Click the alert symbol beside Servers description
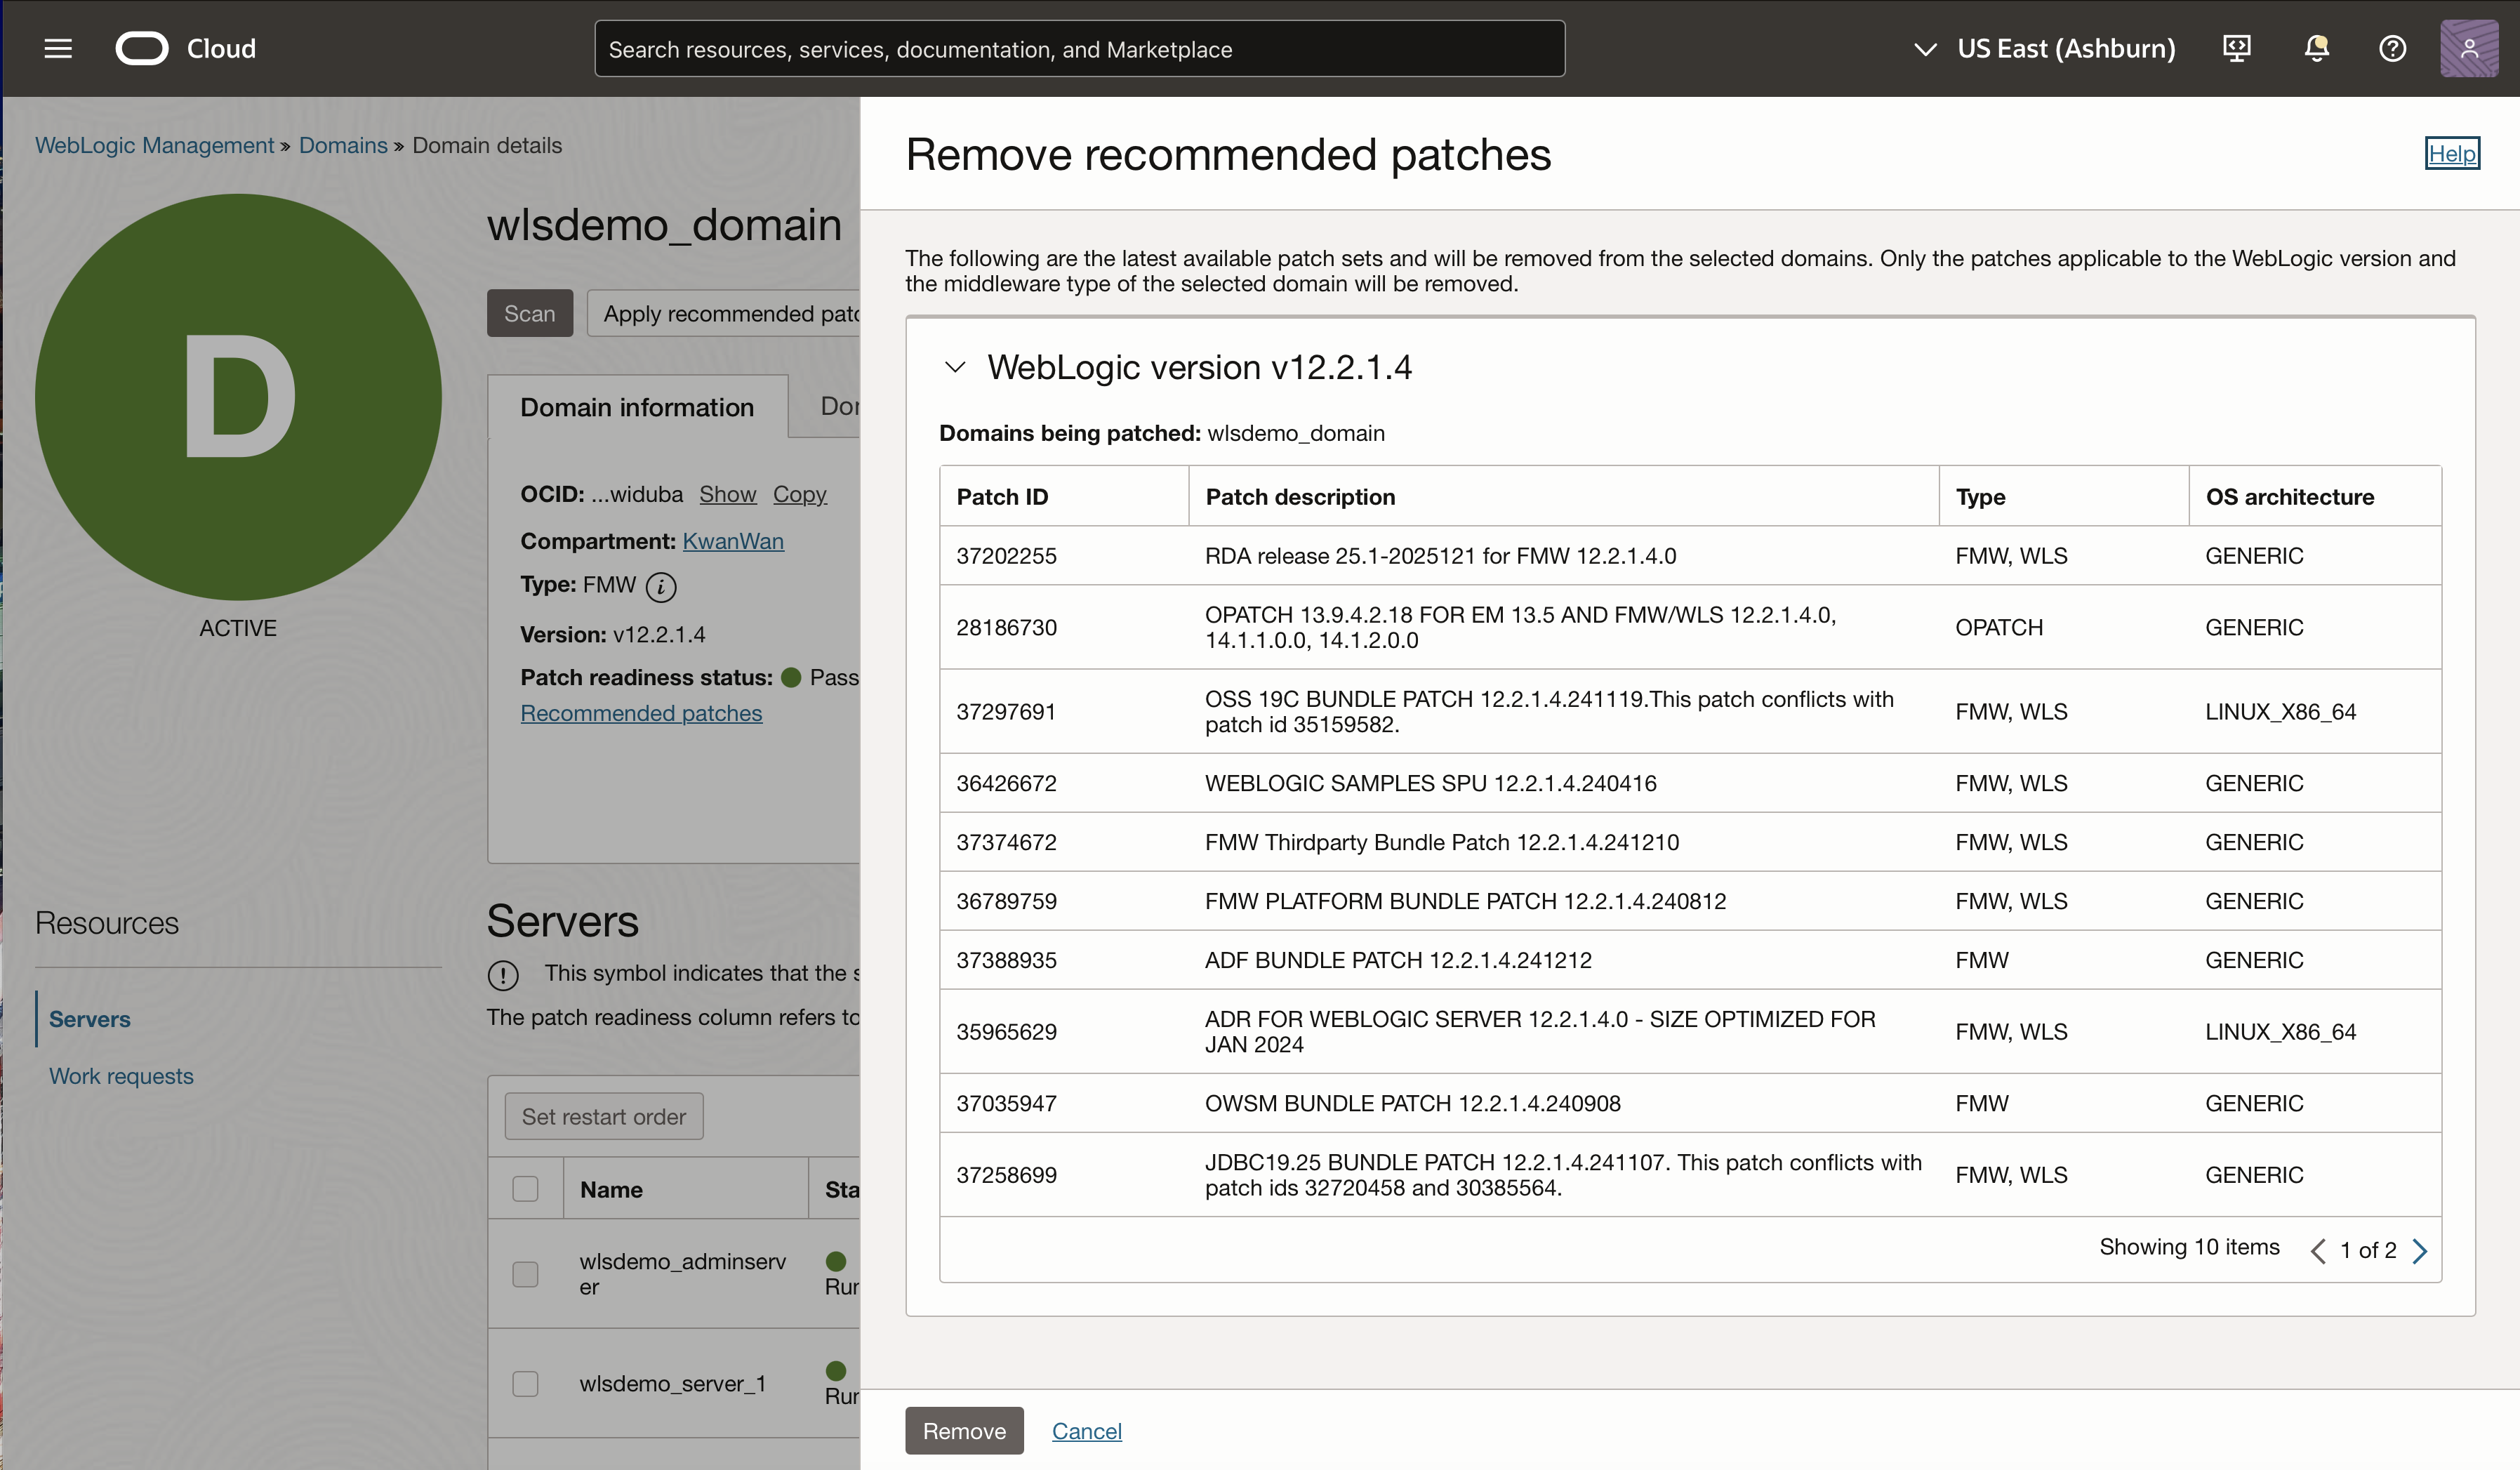The image size is (2520, 1470). (x=503, y=975)
